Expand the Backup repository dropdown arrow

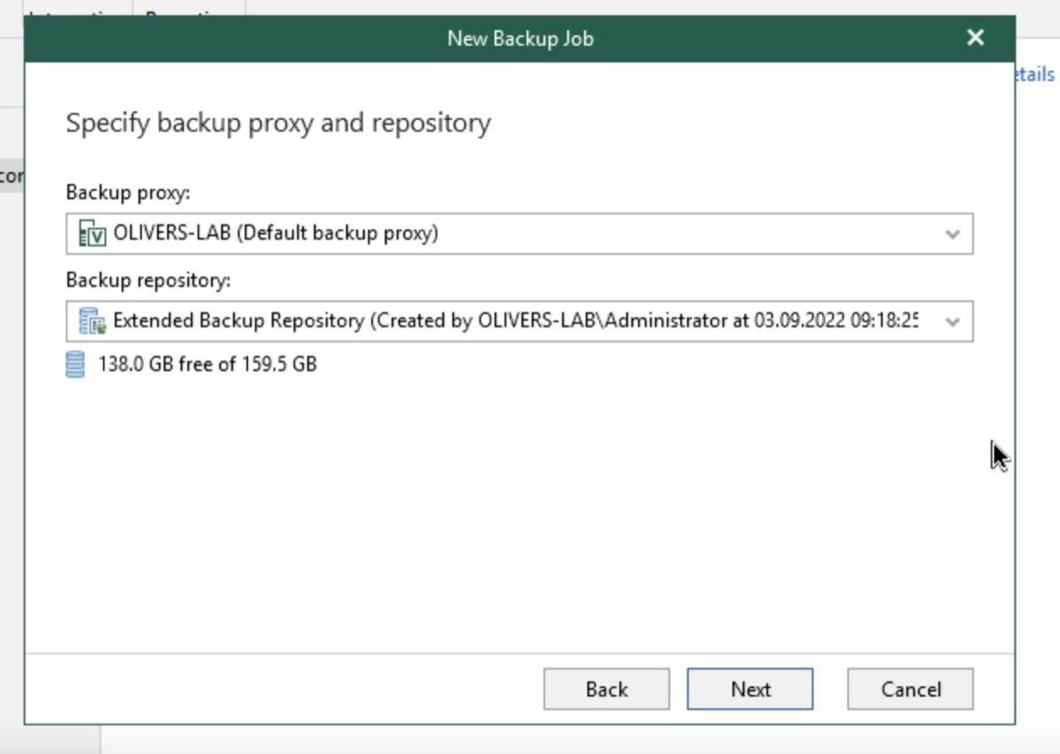point(952,321)
